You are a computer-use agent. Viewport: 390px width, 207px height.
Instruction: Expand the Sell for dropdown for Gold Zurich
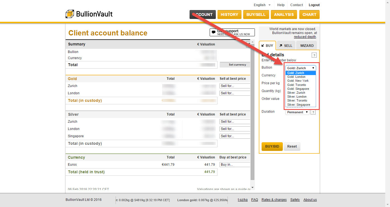point(235,86)
